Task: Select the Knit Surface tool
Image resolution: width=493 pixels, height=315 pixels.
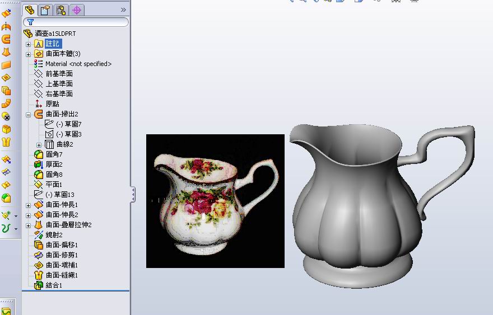Action: 6,142
